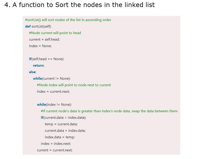Select the 'def' keyword
Viewport: 208px width, 159px height.
(x=28, y=26)
